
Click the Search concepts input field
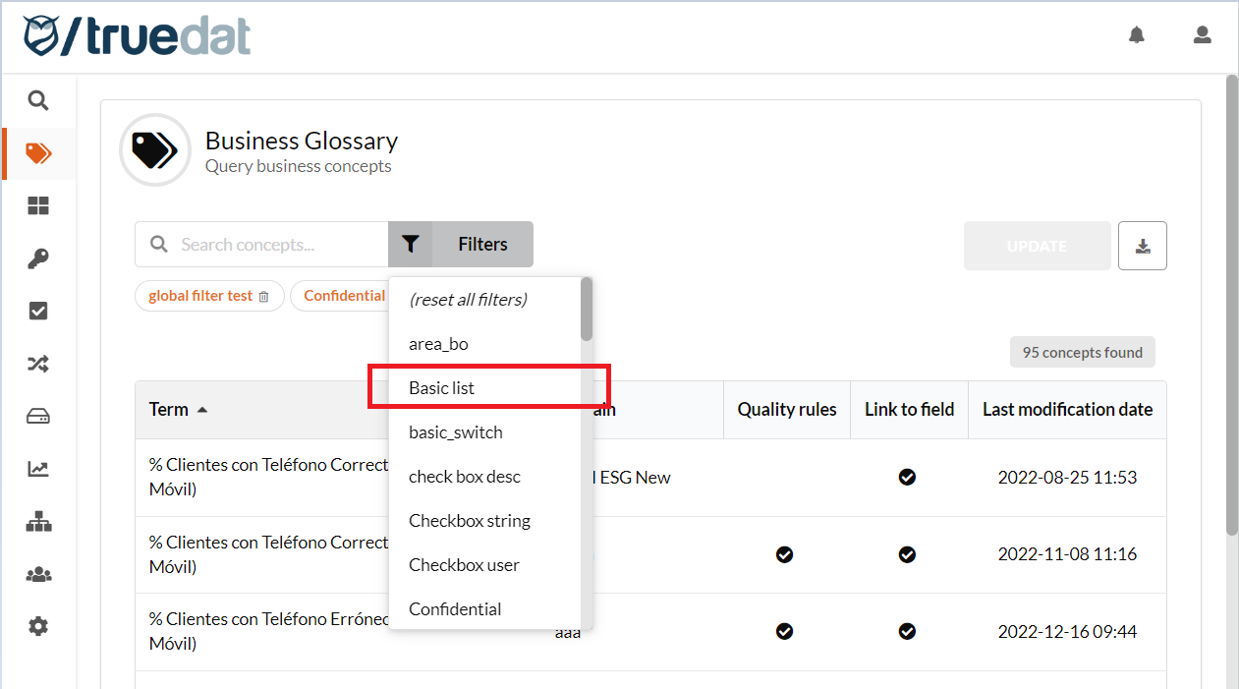point(275,245)
